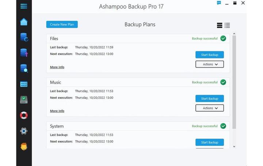This screenshot has height=166, width=263.
Task: Expand the Actions dropdown for Files plan
Action: (210, 64)
